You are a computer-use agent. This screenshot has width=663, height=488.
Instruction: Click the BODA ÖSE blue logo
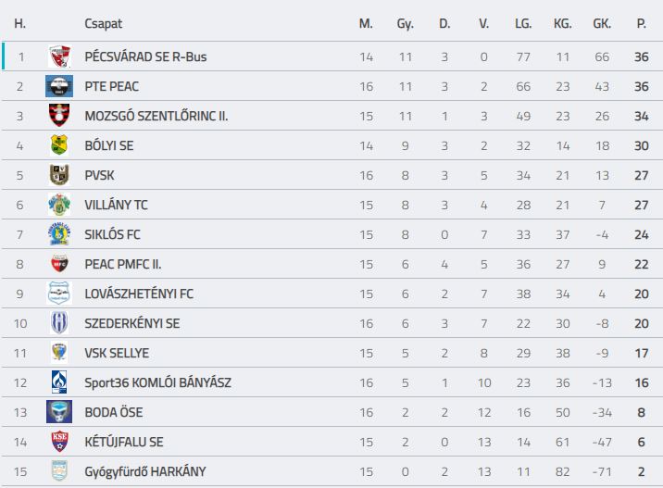(x=59, y=412)
